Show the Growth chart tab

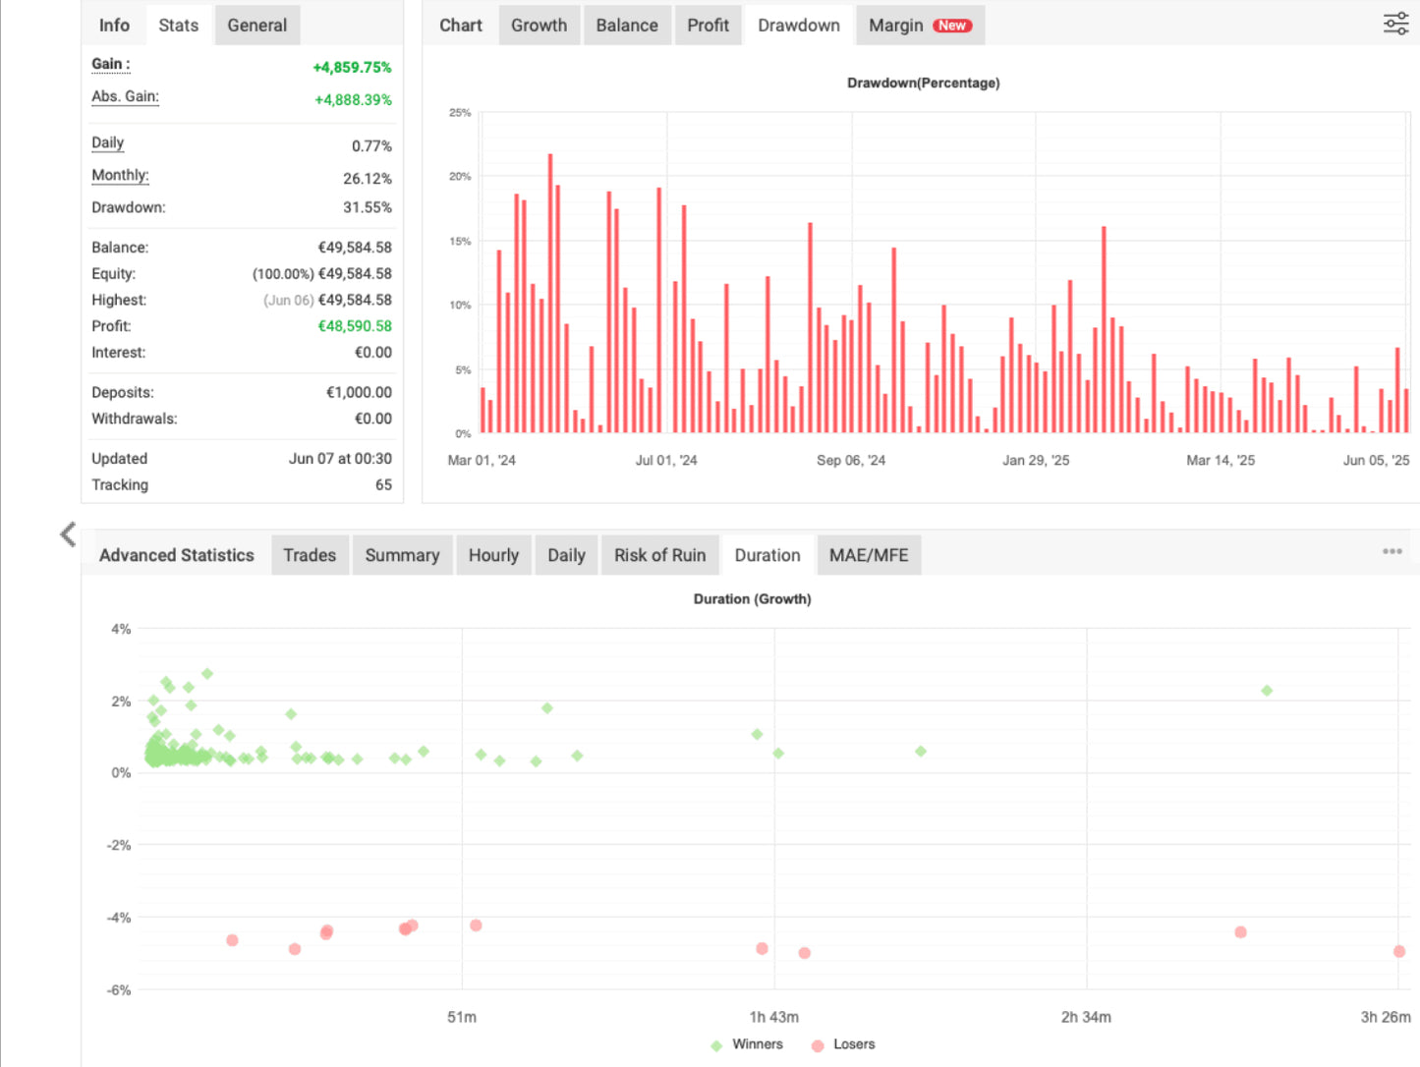coord(539,26)
